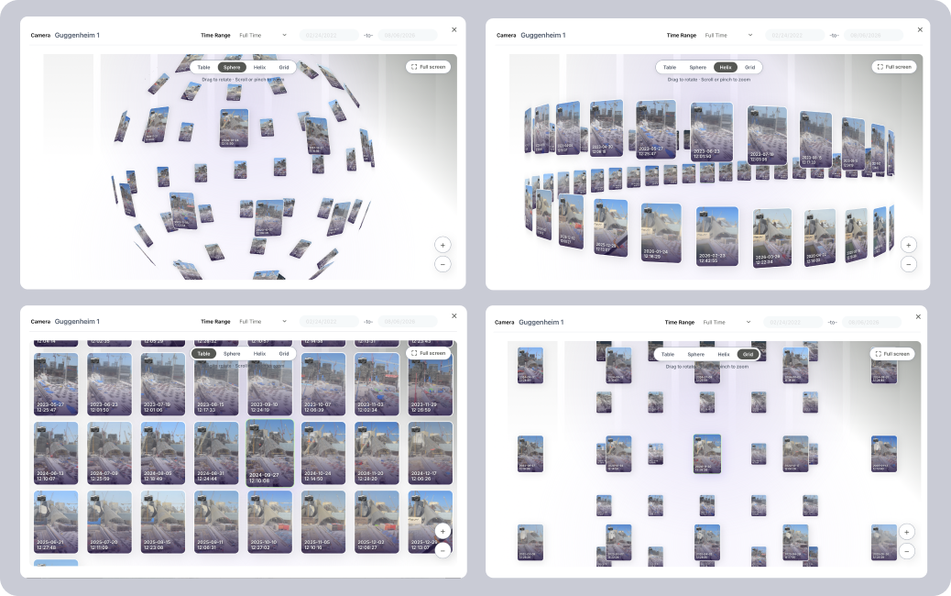Select Sphere tab in Helix-view panel

click(x=697, y=67)
